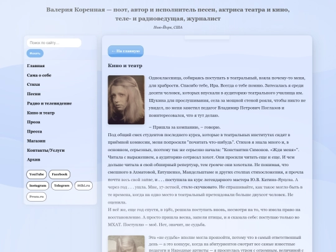Image resolution: width=336 pixels, height=252 pixels.
Task: Click the 'Кино и театр' page heading
Action: (125, 65)
